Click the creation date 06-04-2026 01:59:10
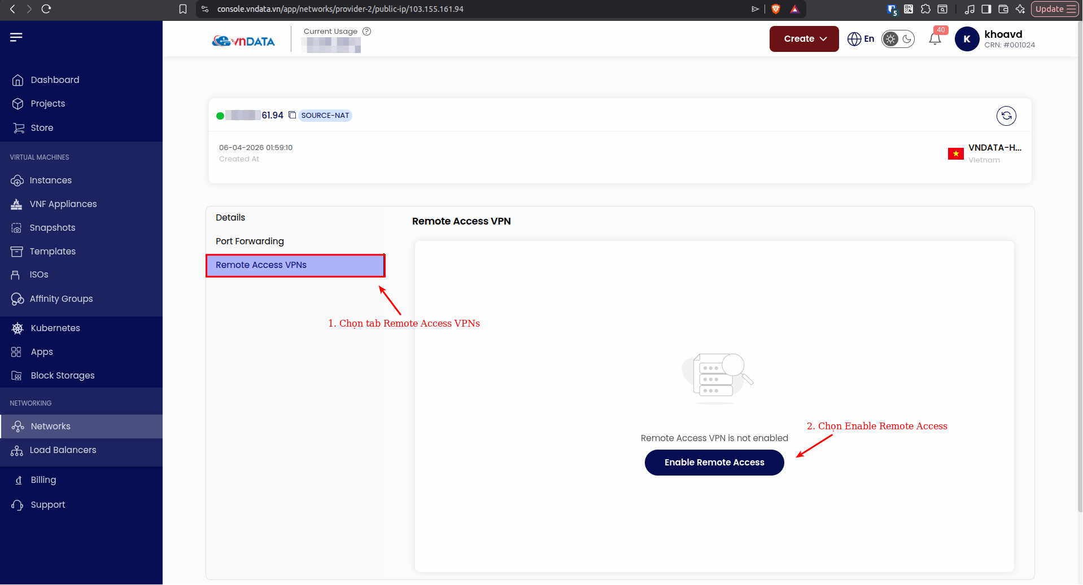This screenshot has width=1083, height=585. pyautogui.click(x=256, y=148)
